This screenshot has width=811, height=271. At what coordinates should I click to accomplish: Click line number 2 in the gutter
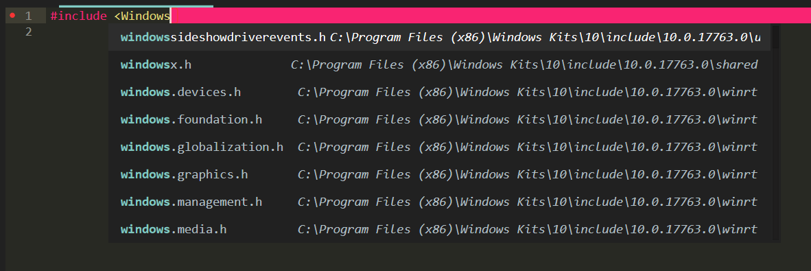pos(28,32)
